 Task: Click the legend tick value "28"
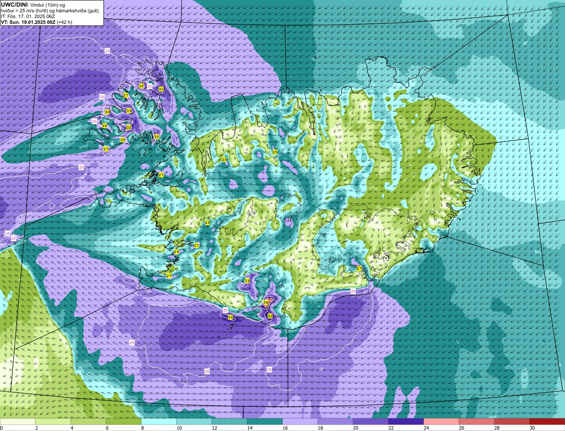(x=497, y=428)
